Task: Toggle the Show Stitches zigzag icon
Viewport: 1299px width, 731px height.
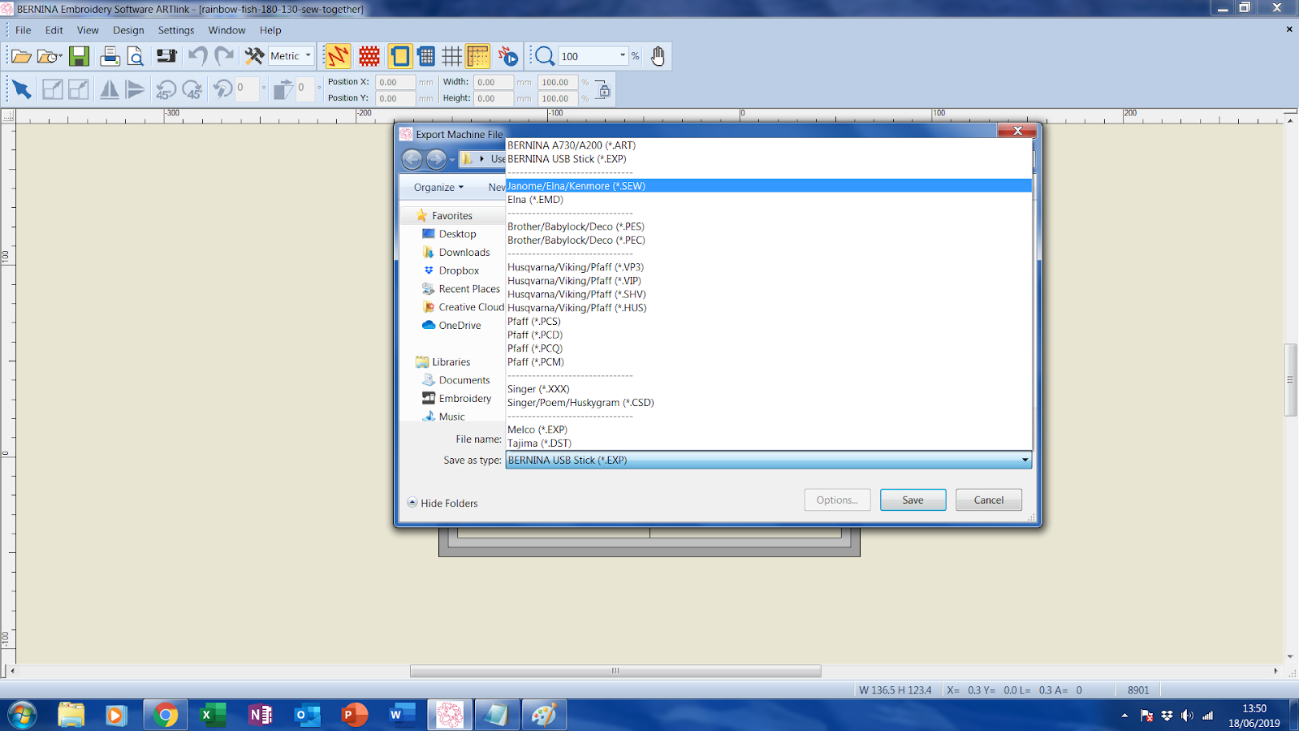Action: (338, 56)
